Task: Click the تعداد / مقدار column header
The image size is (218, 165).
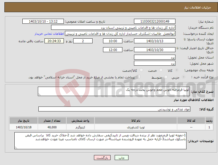Action: (x=52, y=121)
